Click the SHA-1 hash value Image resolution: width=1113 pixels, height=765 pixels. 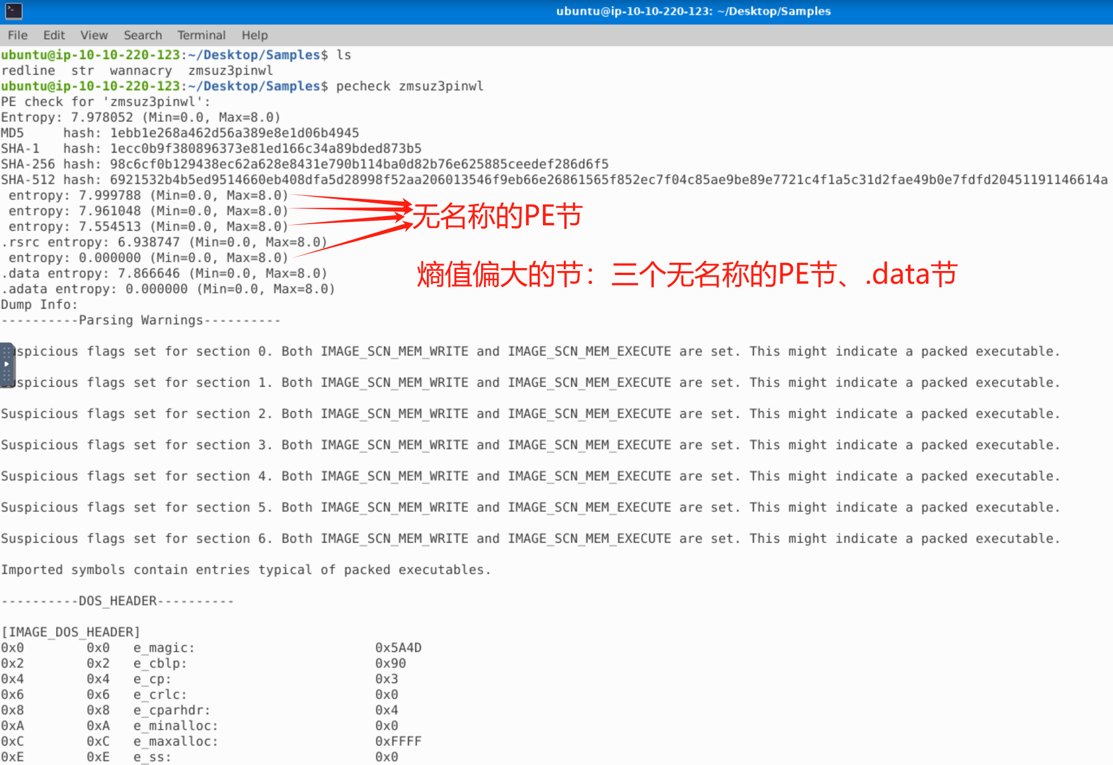266,148
